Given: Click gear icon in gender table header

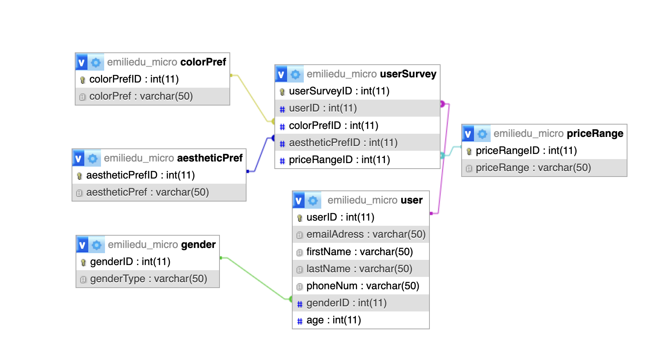Looking at the screenshot, I should [x=97, y=245].
